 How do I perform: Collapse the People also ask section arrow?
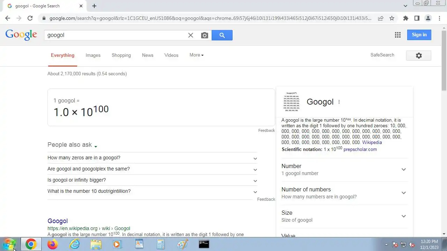(x=96, y=146)
